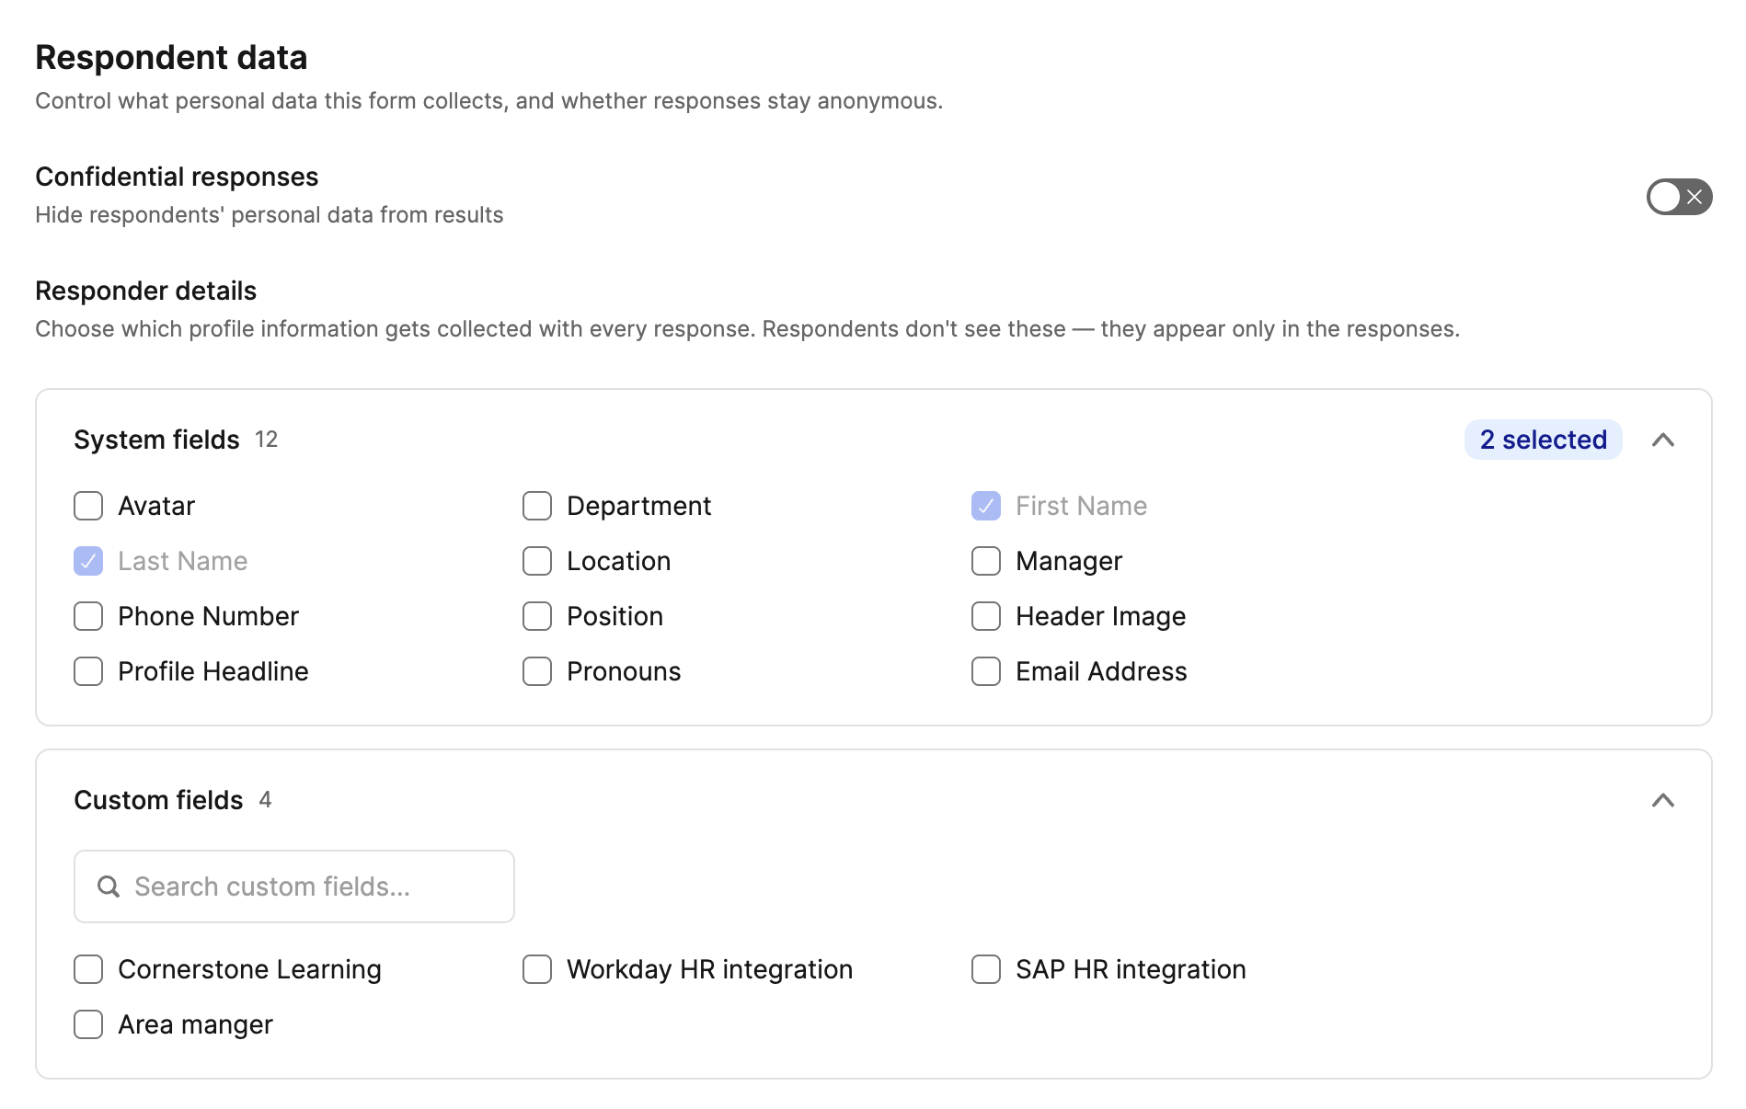
Task: Uncheck the First Name checkbox
Action: (x=986, y=506)
